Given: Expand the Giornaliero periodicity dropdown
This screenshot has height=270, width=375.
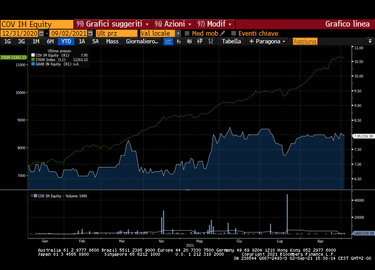Looking at the screenshot, I should (x=142, y=41).
